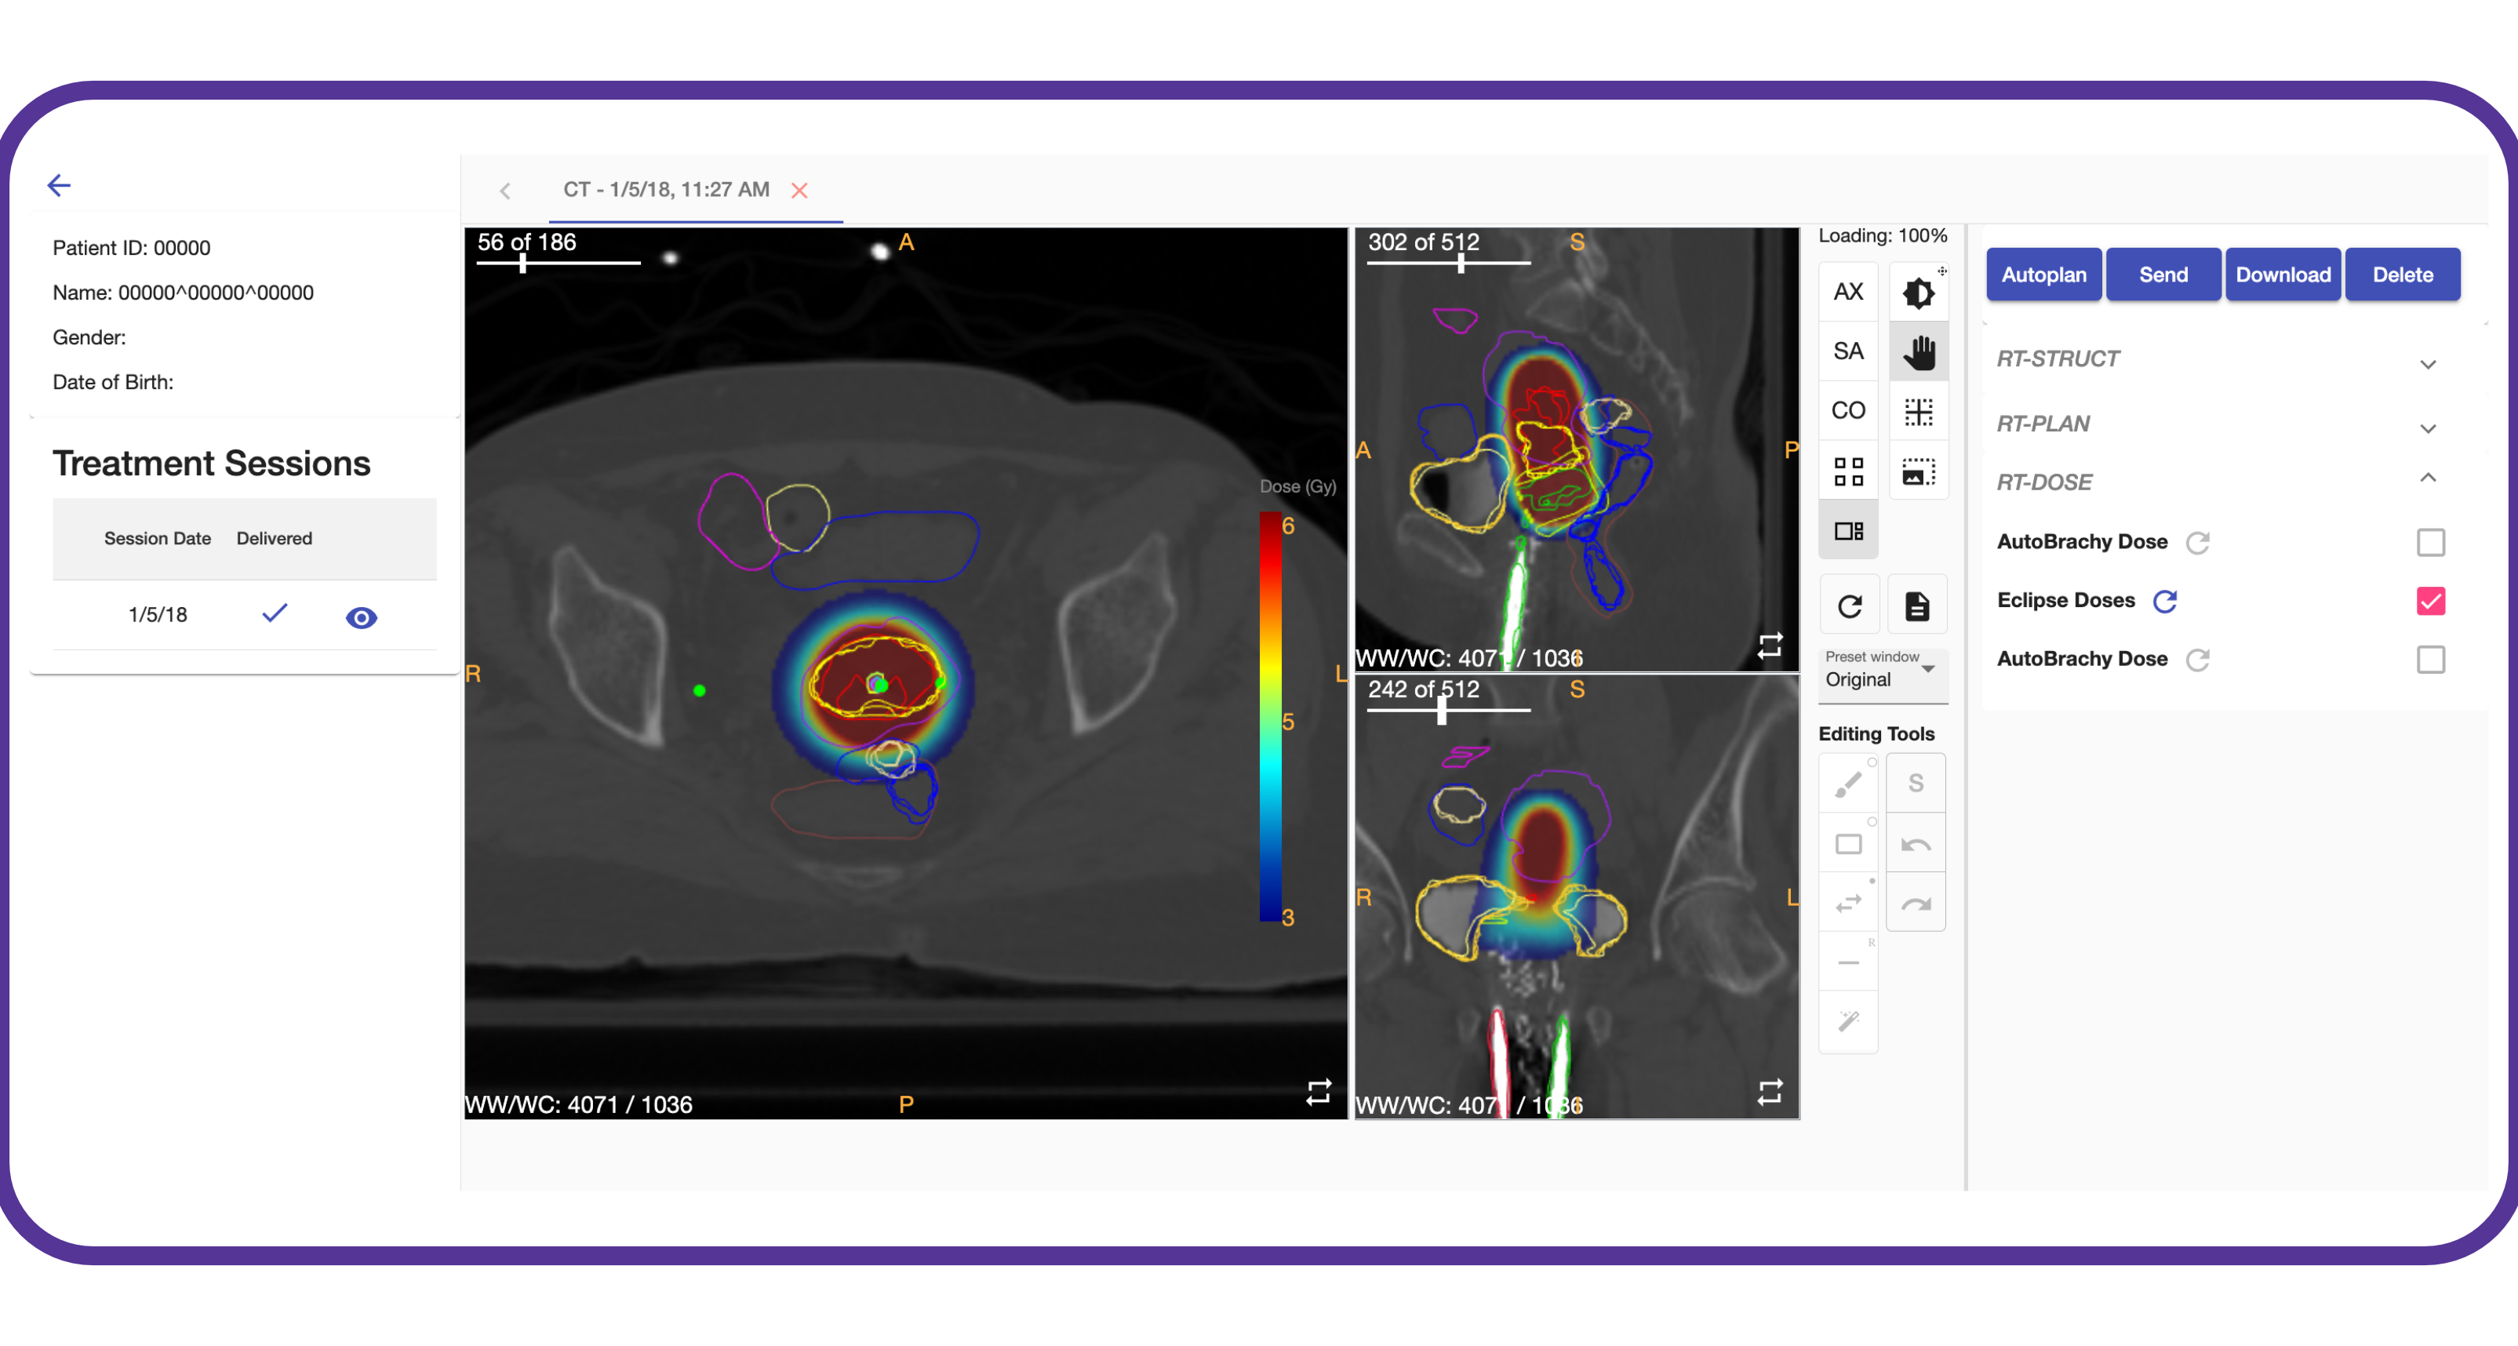Screen dimensions: 2518x1346
Task: Expand the RT-PLAN section
Action: (x=2428, y=428)
